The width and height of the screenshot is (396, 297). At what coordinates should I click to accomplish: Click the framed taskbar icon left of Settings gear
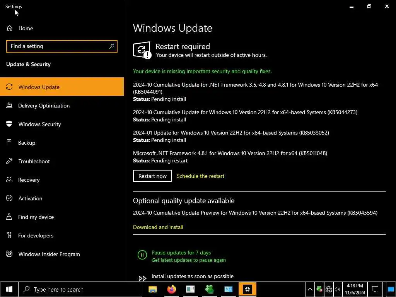point(228,289)
